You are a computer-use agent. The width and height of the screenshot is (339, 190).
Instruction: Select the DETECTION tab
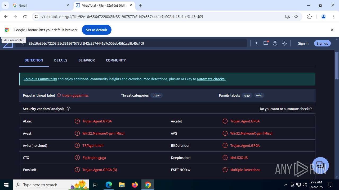click(34, 60)
